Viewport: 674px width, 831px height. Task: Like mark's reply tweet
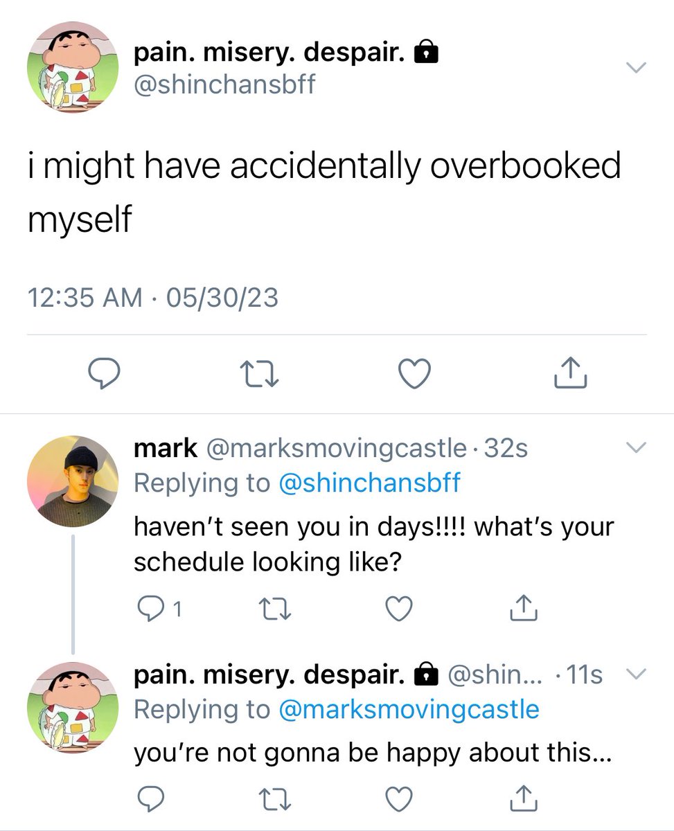click(x=399, y=609)
